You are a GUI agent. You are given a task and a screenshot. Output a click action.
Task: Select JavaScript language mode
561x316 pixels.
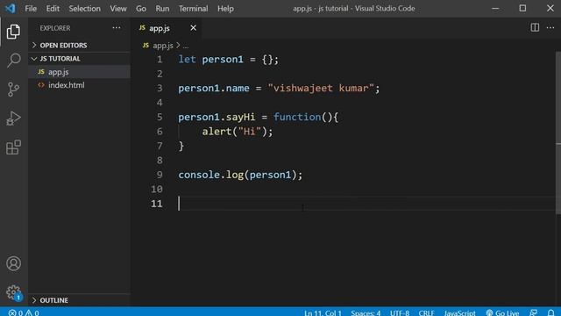[x=459, y=312]
